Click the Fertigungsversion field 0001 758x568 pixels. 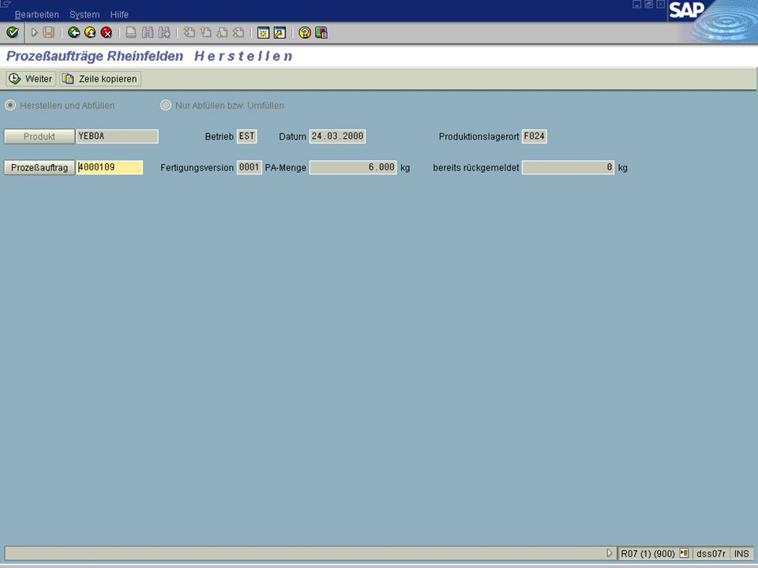coord(249,167)
